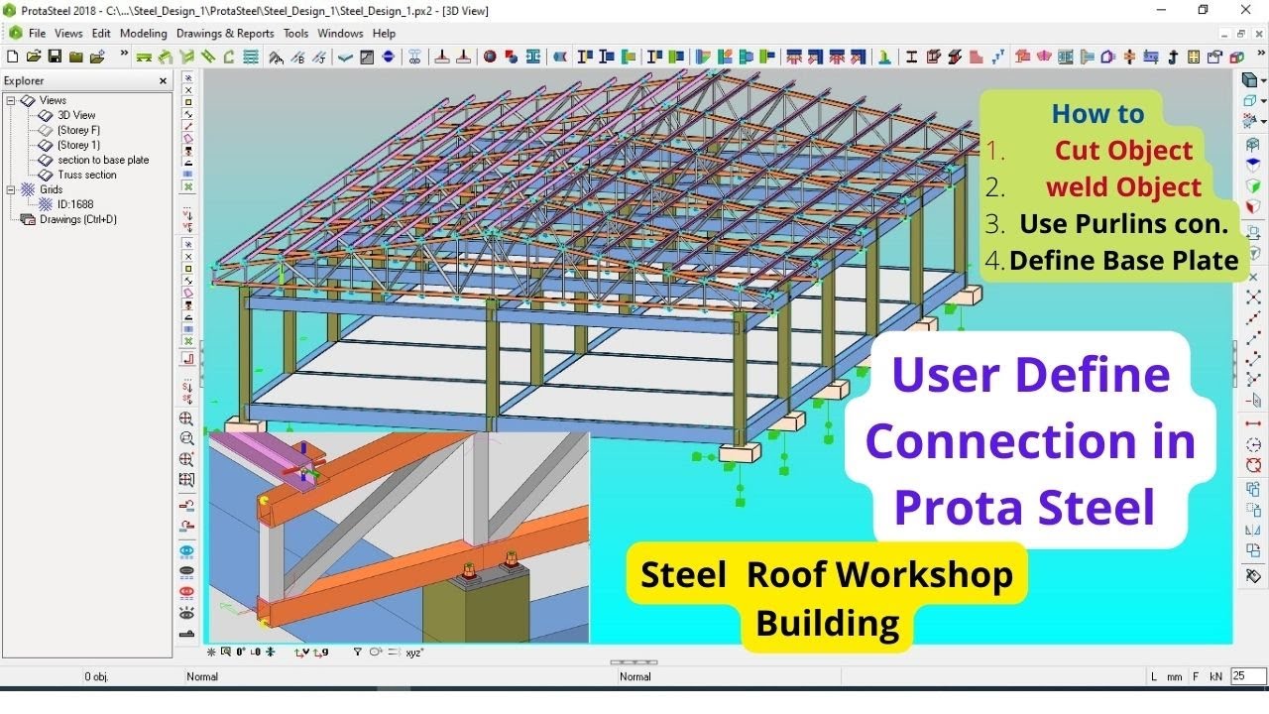1269x714 pixels.
Task: Click the red sphere toolbar icon
Action: click(x=490, y=57)
